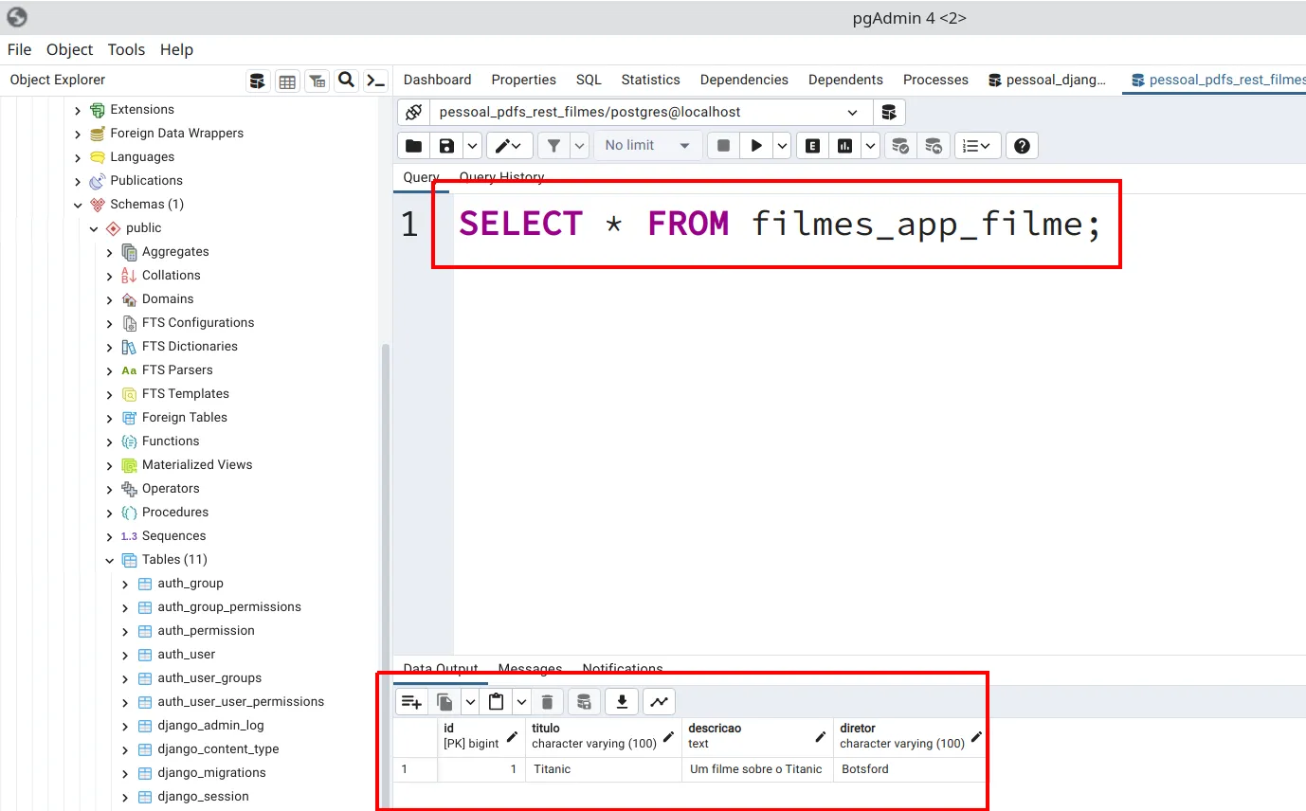1306x811 pixels.
Task: Launch the PSQL Tool terminal icon
Action: point(376,81)
